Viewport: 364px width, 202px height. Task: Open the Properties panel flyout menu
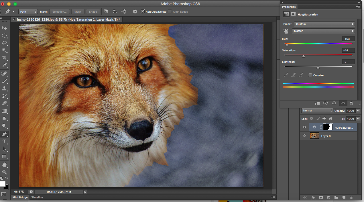pos(358,7)
